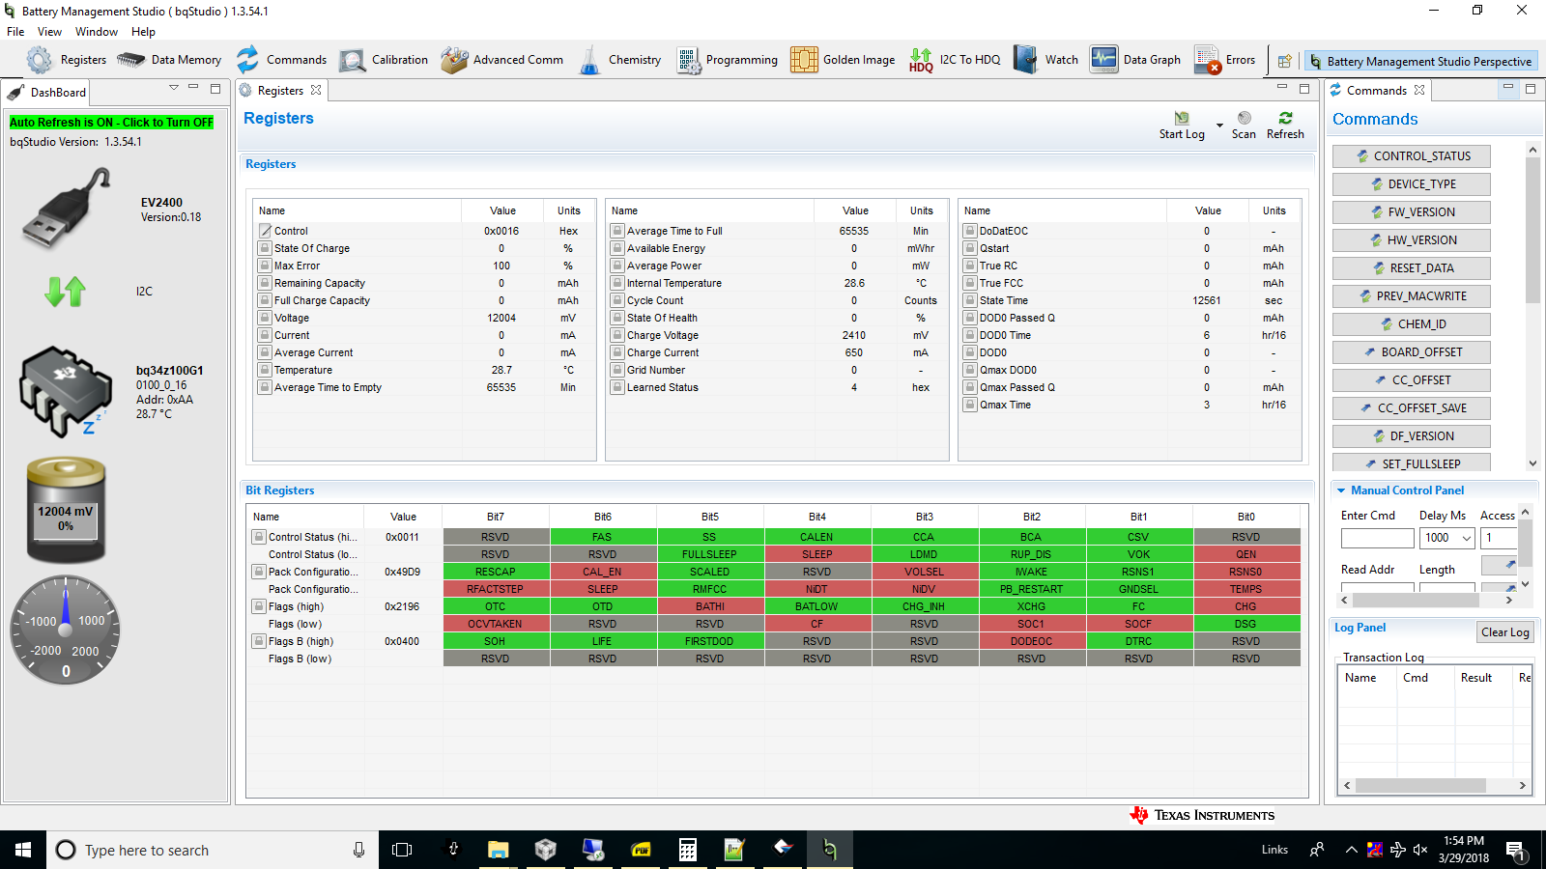Toggle the Control register edit icon

click(x=265, y=231)
